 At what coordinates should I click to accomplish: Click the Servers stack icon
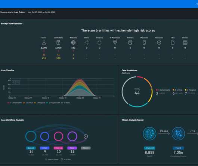point(185,42)
